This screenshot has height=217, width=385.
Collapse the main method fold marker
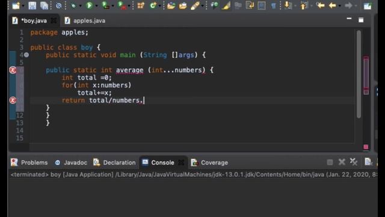(26, 55)
